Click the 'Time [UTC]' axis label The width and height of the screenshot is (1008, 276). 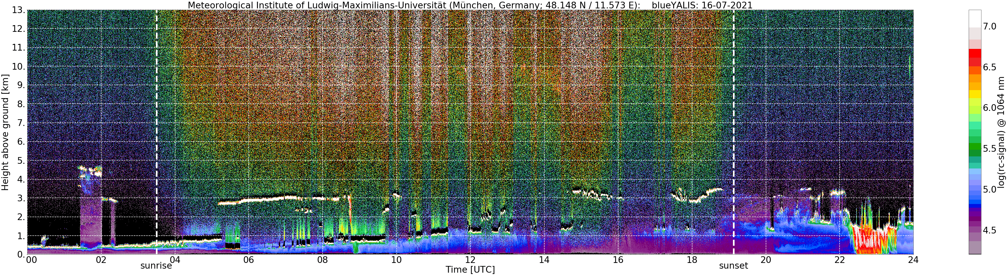(470, 270)
